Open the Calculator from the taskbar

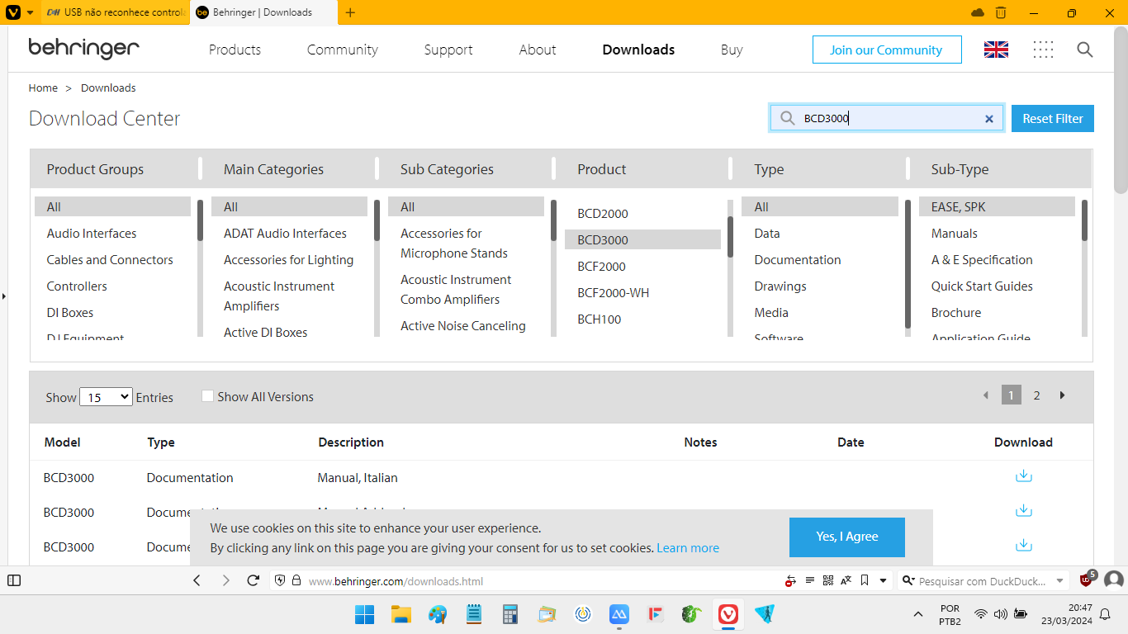[x=510, y=614]
